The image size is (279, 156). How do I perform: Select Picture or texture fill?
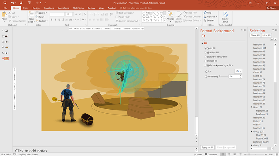point(205,56)
